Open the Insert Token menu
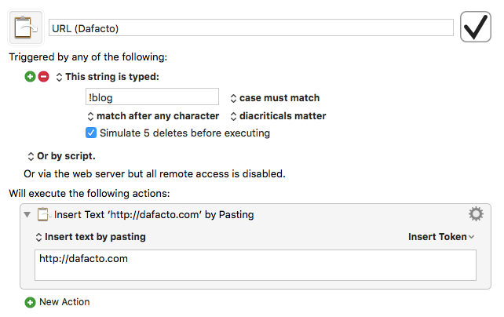This screenshot has width=504, height=317. point(441,237)
